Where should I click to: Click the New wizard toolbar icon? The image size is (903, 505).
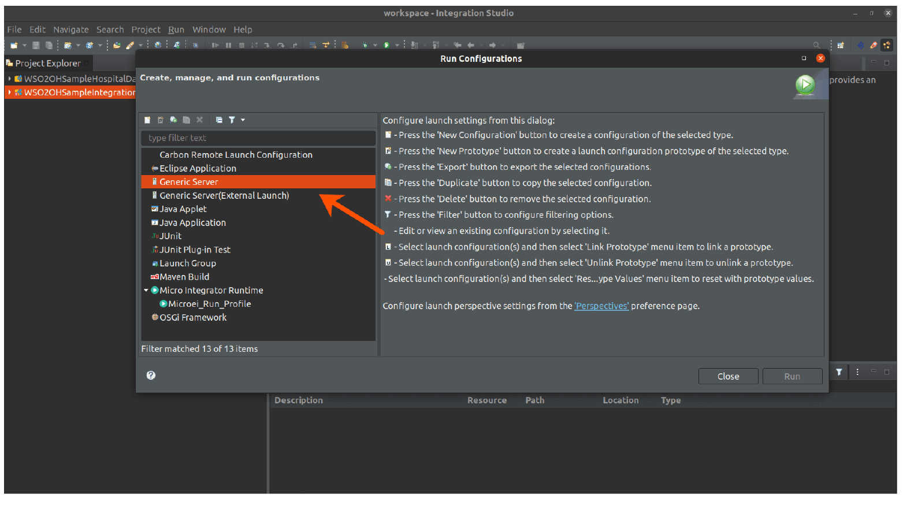[14, 45]
